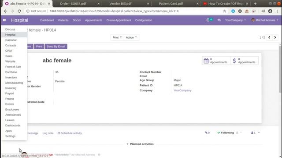
Task: Open new browser tab with plus
Action: (x=255, y=4)
